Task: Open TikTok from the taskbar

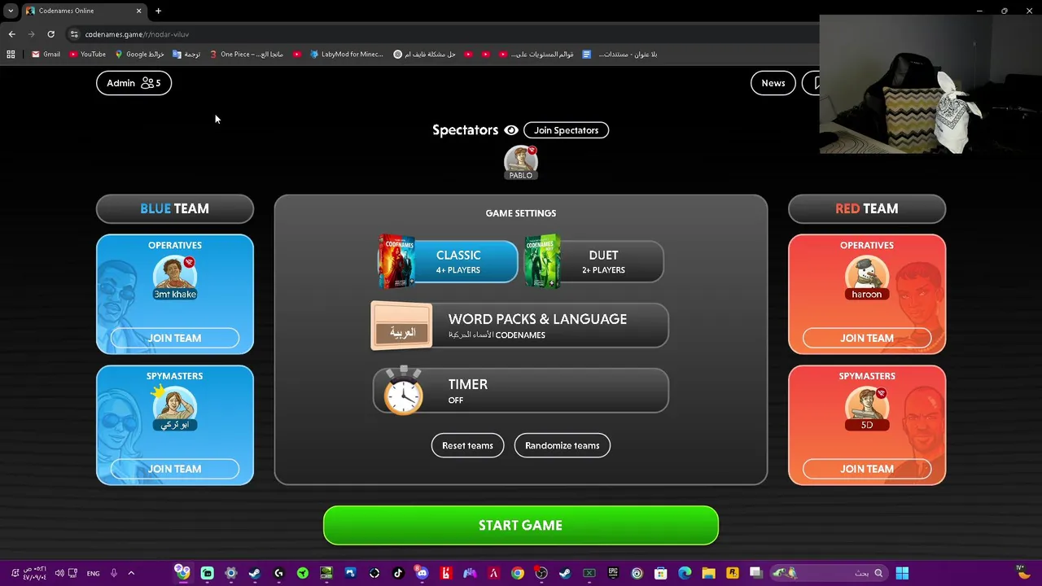Action: point(398,573)
